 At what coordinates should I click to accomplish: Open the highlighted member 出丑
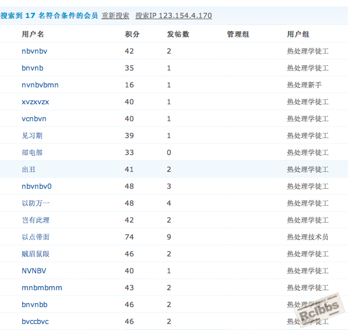[29, 170]
